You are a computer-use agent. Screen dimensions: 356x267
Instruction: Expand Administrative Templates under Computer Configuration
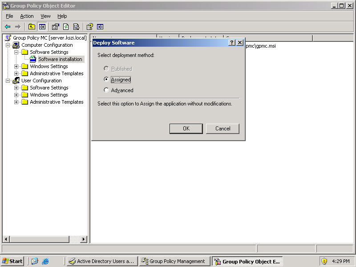[16, 73]
